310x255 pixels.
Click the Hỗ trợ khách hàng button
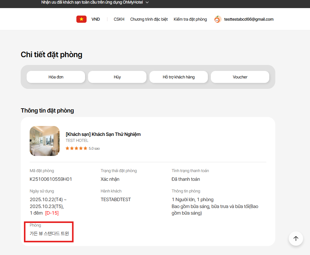[179, 77]
